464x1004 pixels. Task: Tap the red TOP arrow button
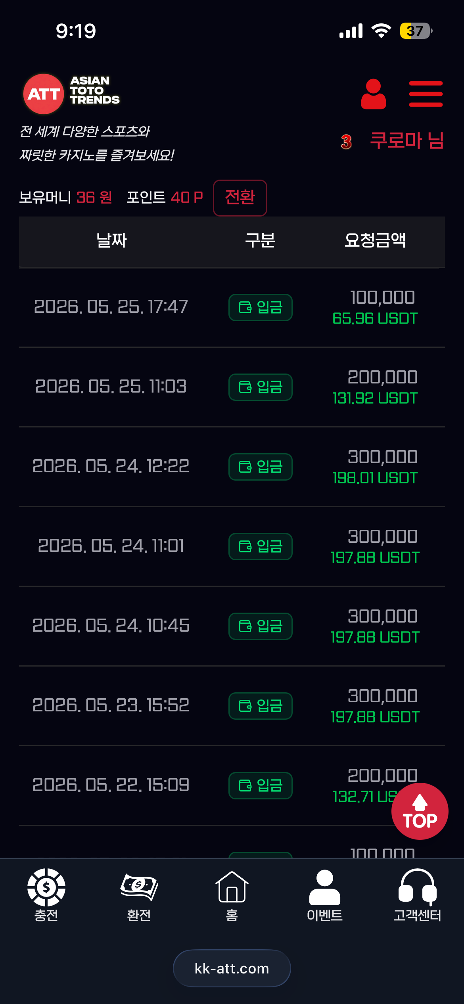420,811
